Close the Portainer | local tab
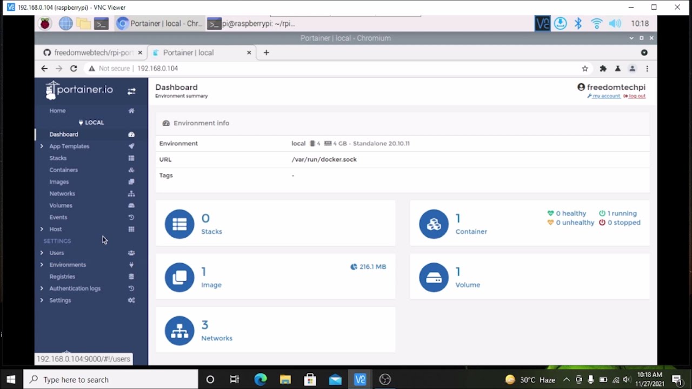The width and height of the screenshot is (692, 389). 249,52
